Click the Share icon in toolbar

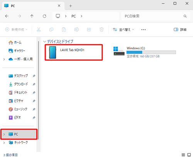(x=89, y=30)
